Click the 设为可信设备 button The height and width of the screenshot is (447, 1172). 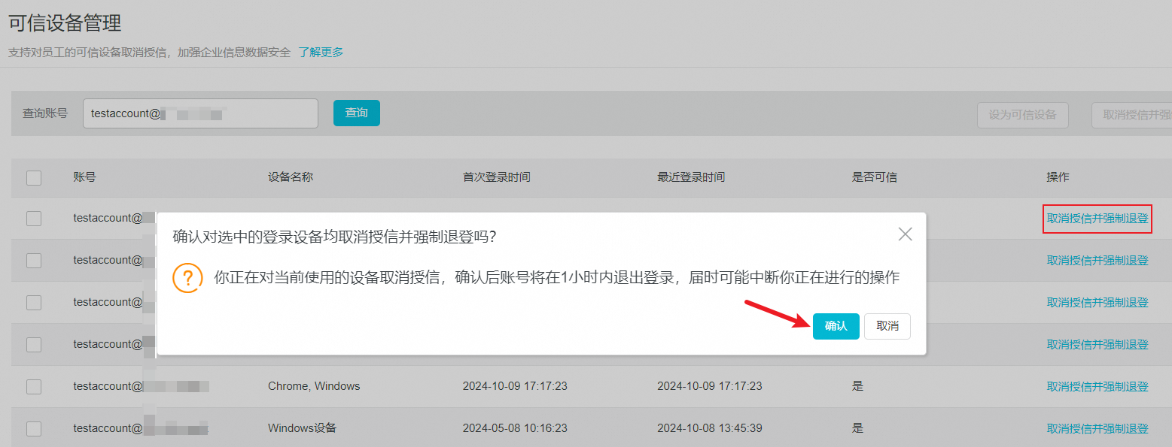pyautogui.click(x=1022, y=115)
